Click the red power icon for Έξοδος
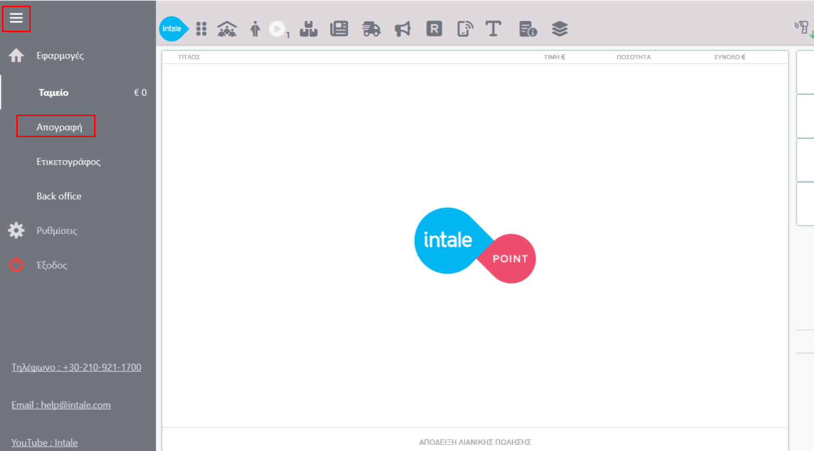The image size is (814, 451). coord(16,265)
